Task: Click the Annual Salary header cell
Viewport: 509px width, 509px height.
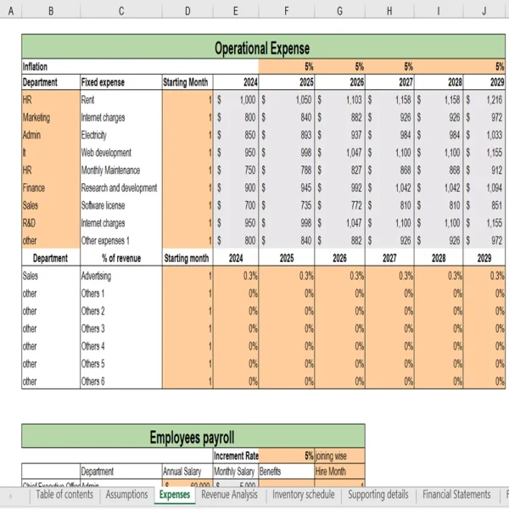Action: pyautogui.click(x=187, y=471)
